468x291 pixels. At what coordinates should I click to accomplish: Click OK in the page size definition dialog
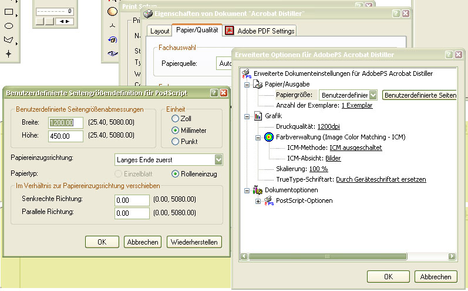coord(102,242)
